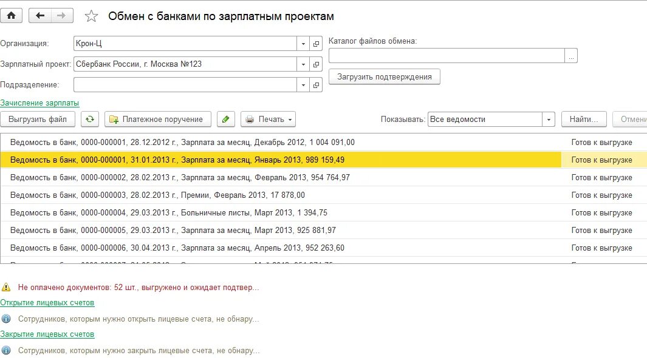This screenshot has height=358, width=647.
Task: Open the Зачисление зарплаты link
Action: pyautogui.click(x=39, y=103)
